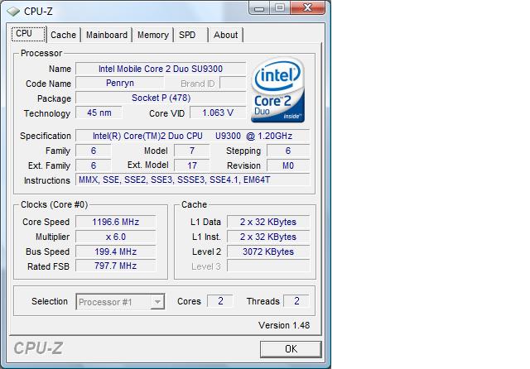530x369 pixels.
Task: Close the CPU-Z window
Action: [307, 7]
